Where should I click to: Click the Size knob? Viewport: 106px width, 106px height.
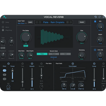tap(82, 37)
